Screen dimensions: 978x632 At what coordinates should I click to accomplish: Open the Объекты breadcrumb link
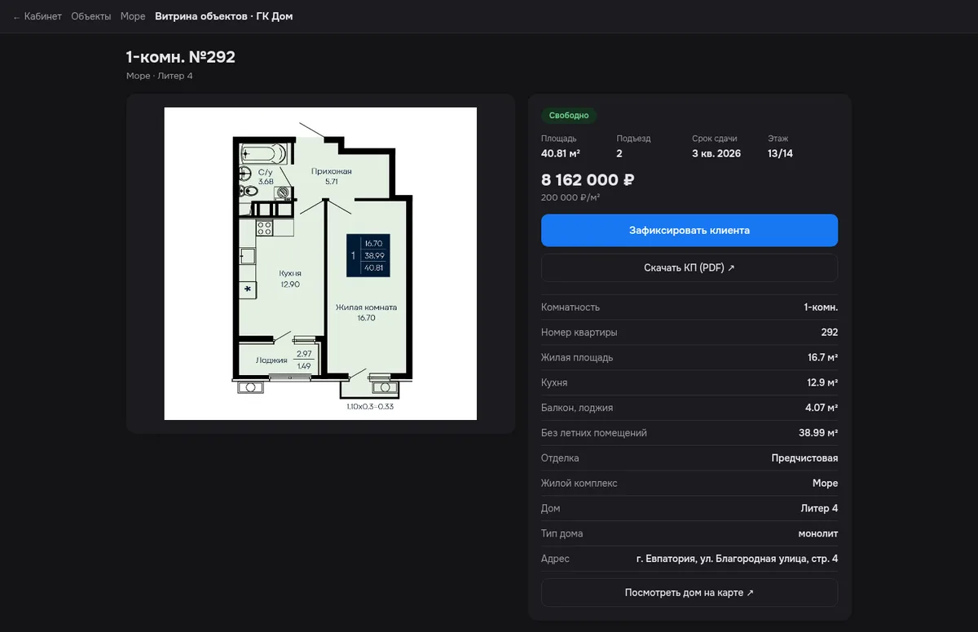91,16
